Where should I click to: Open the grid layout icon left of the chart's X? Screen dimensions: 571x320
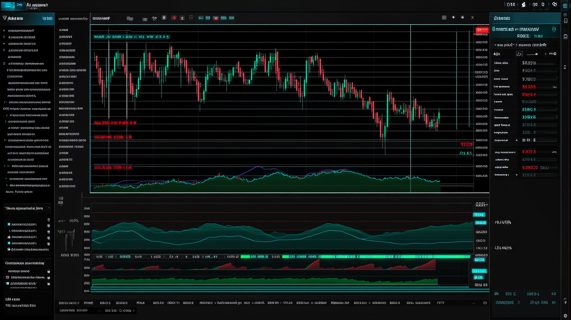click(444, 18)
